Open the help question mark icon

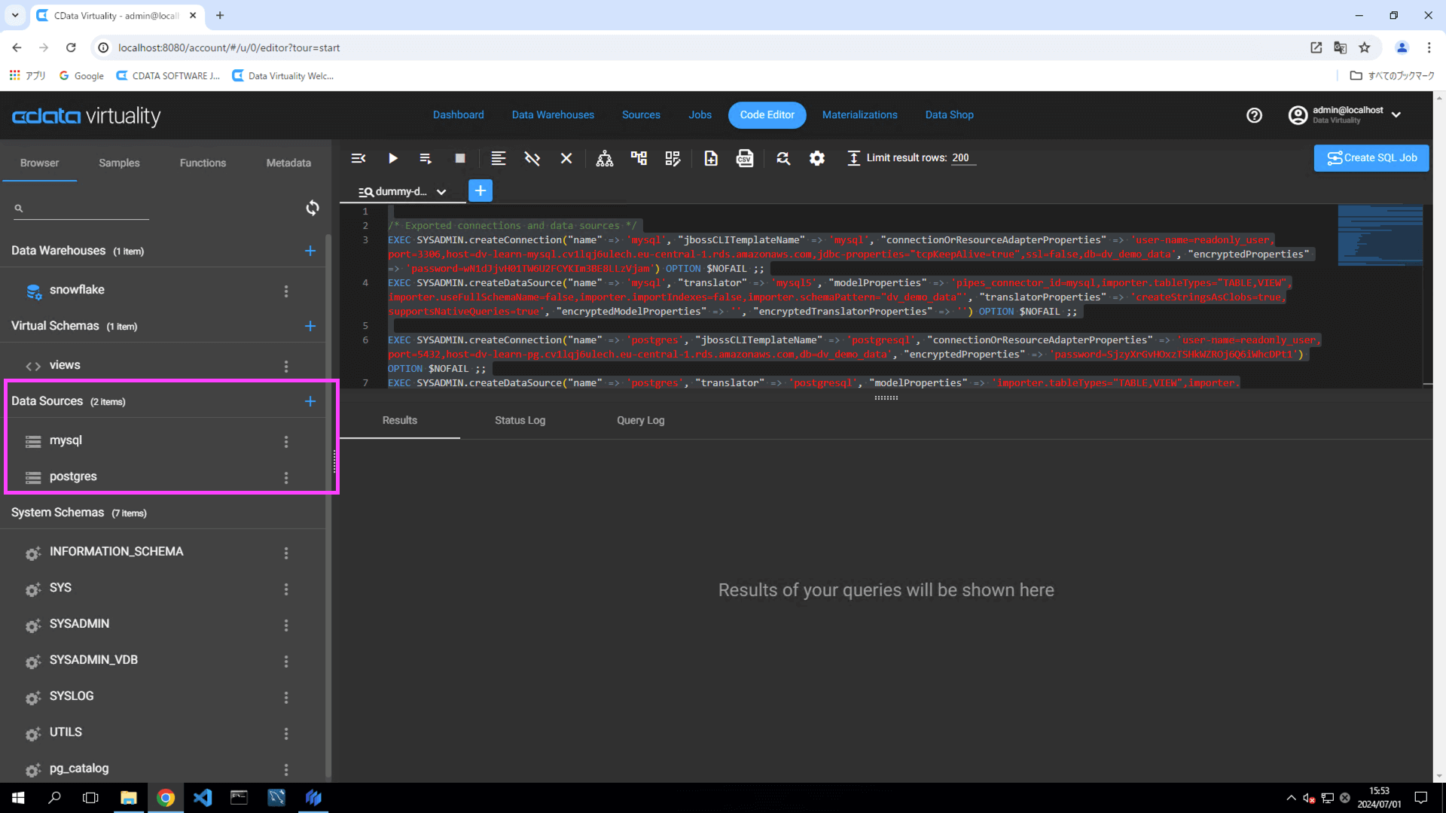coord(1254,115)
